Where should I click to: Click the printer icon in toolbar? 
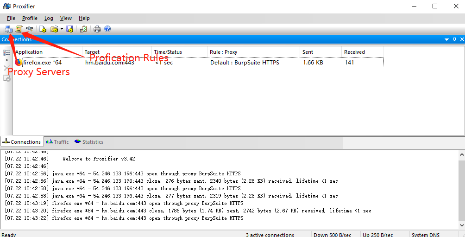[x=97, y=29]
